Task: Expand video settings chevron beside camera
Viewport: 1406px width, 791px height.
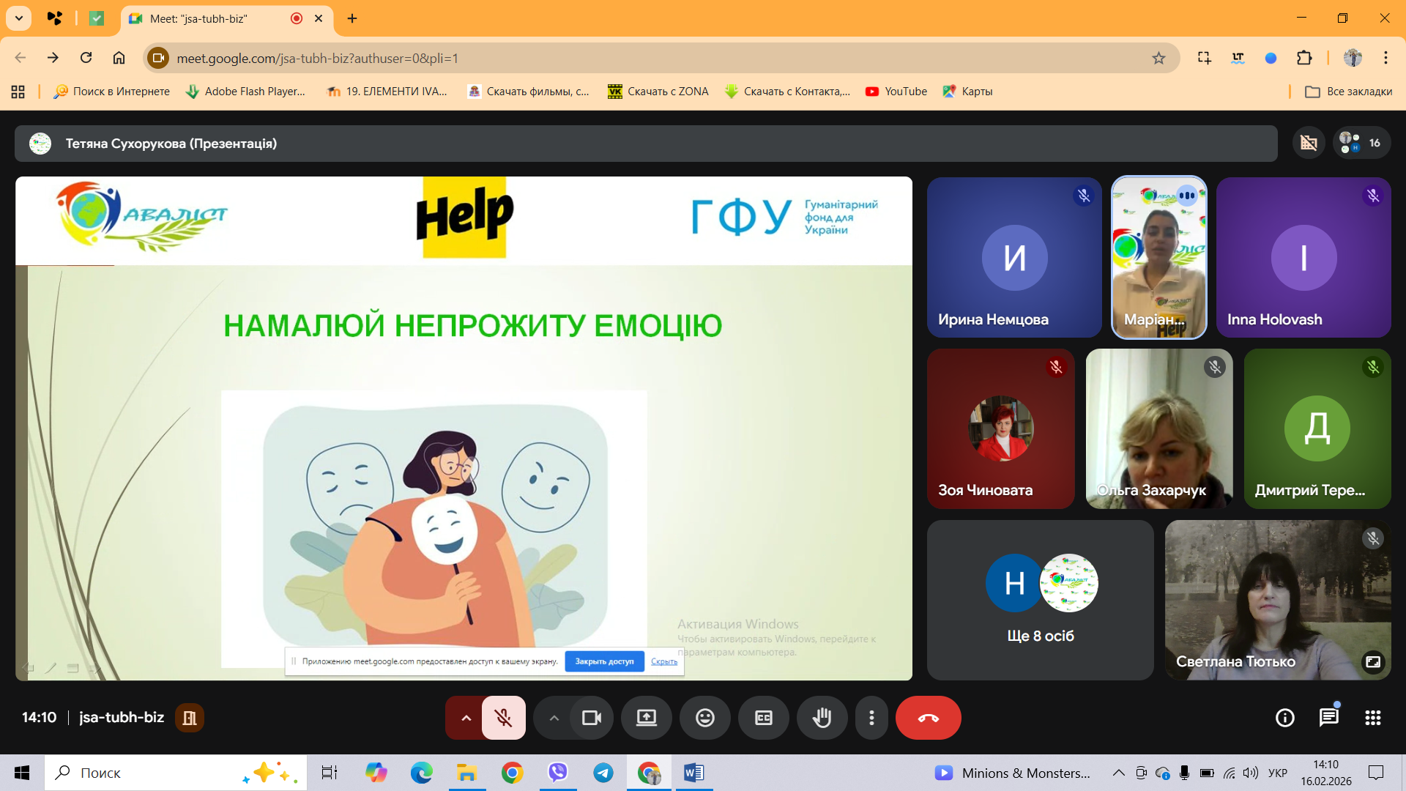Action: click(554, 718)
